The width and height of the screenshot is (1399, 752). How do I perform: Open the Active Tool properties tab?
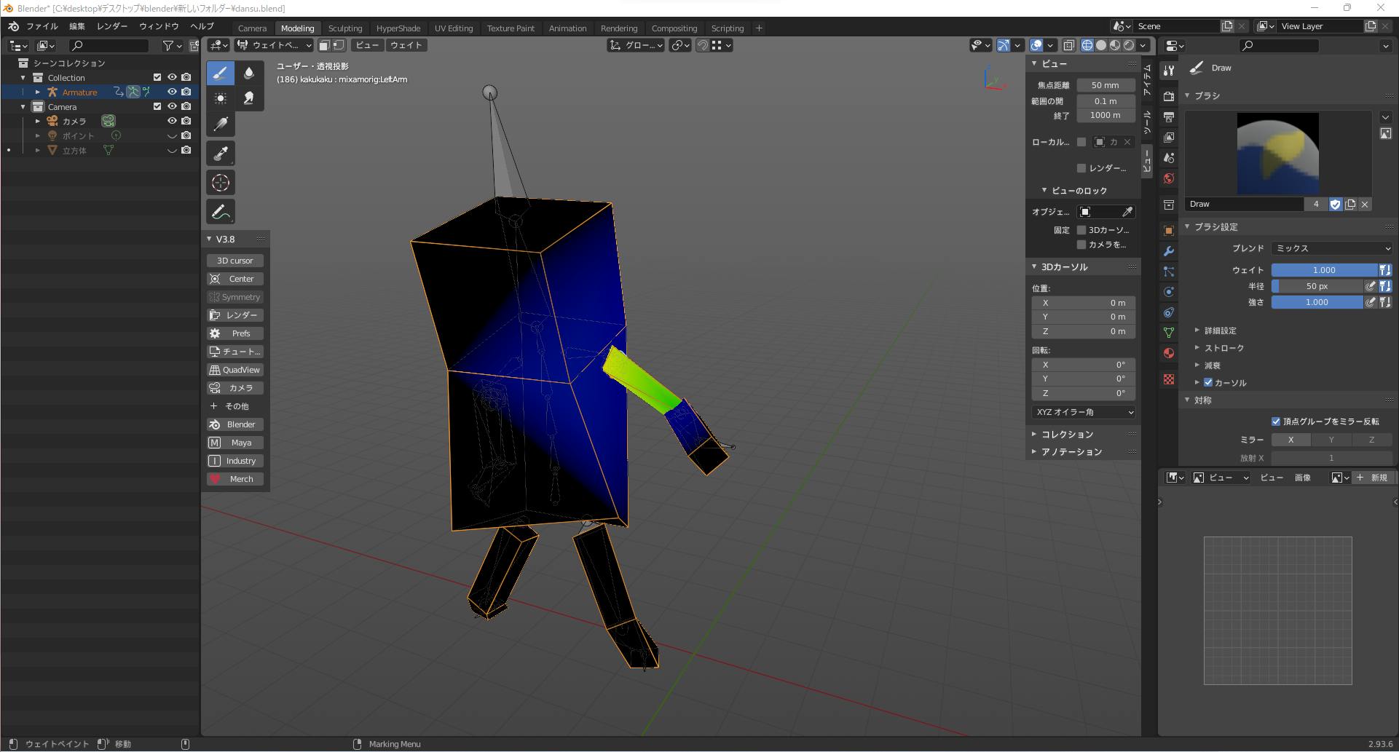click(x=1169, y=71)
